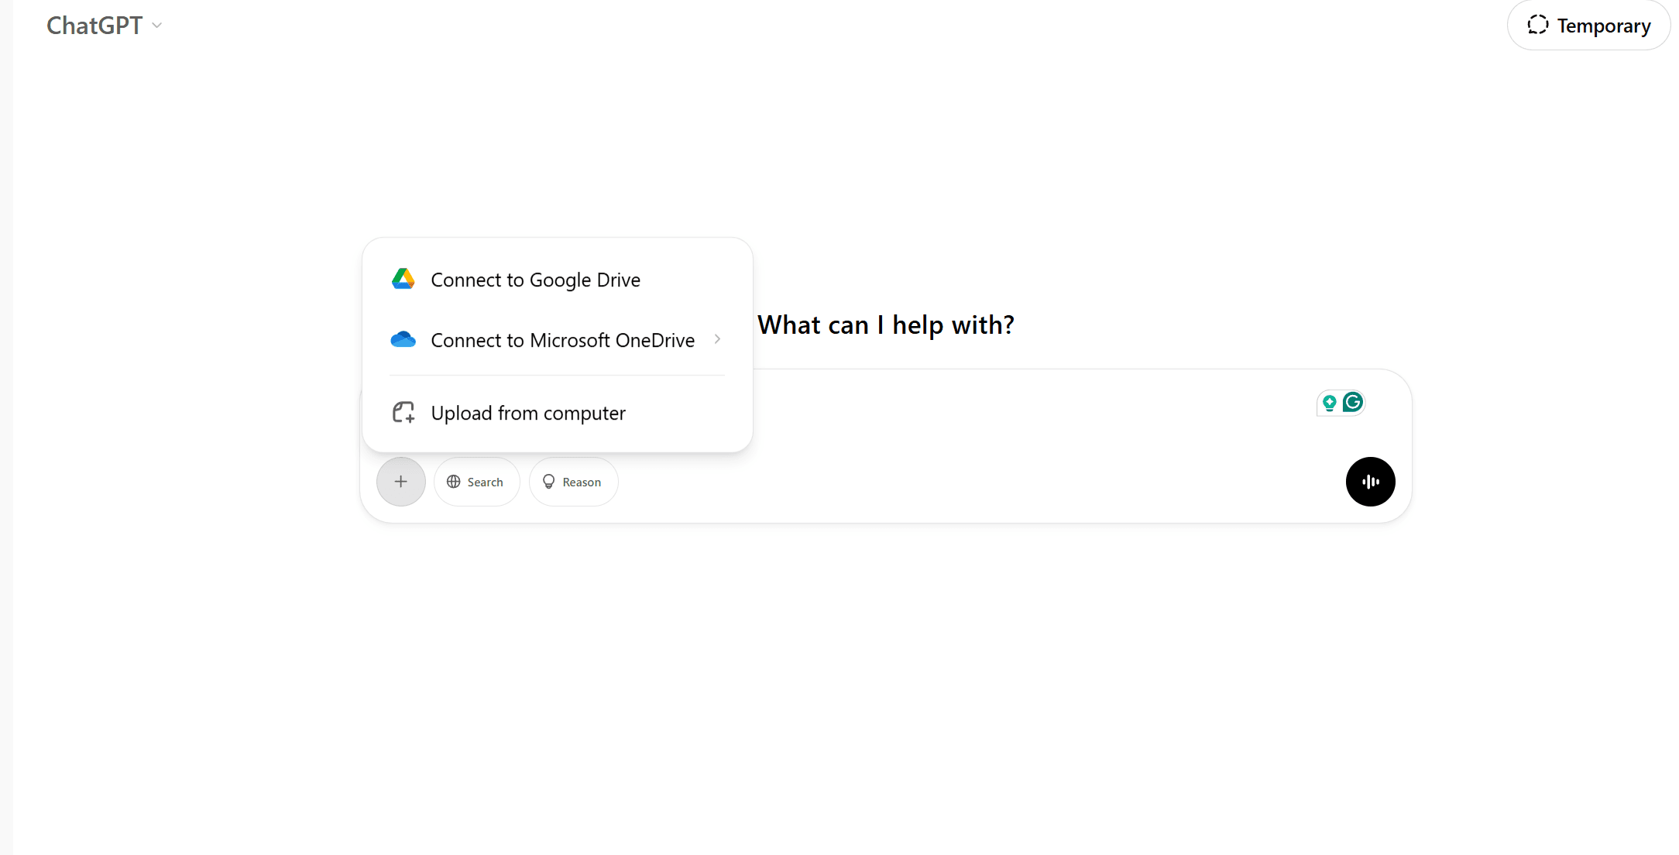Click the voice input microphone icon
This screenshot has height=855, width=1679.
(x=1369, y=481)
